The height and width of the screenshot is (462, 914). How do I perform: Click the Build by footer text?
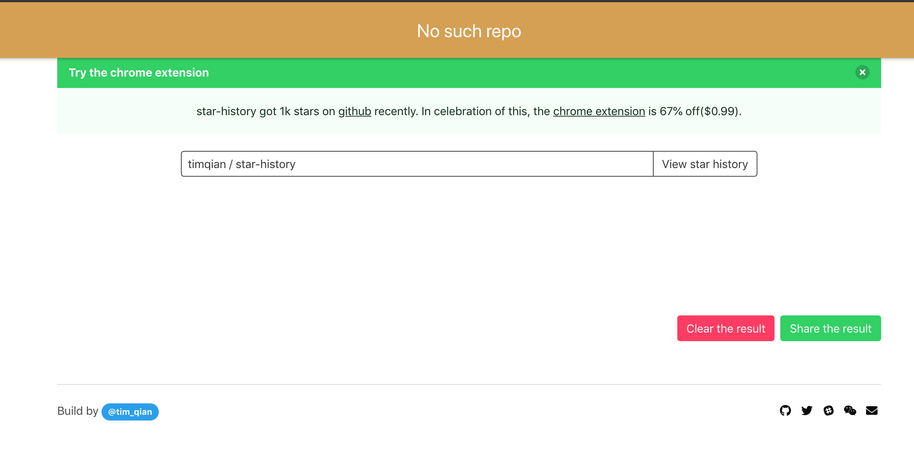78,411
